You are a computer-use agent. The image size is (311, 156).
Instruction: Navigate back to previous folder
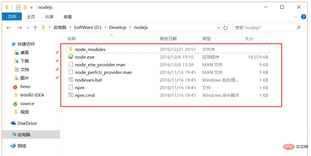pyautogui.click(x=9, y=27)
